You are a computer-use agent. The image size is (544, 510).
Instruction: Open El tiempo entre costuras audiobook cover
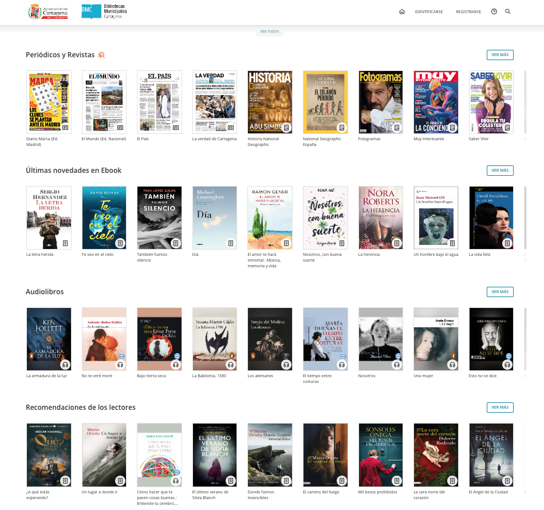point(325,339)
